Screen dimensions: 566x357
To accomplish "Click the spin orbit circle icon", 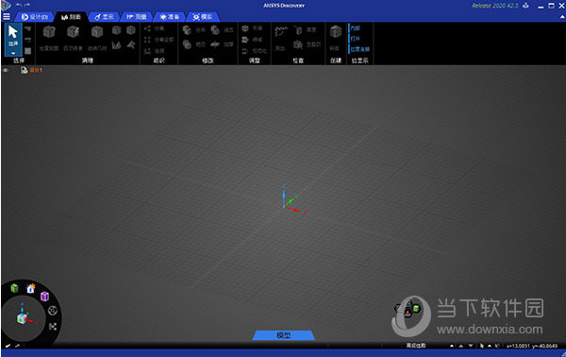I will (53, 311).
